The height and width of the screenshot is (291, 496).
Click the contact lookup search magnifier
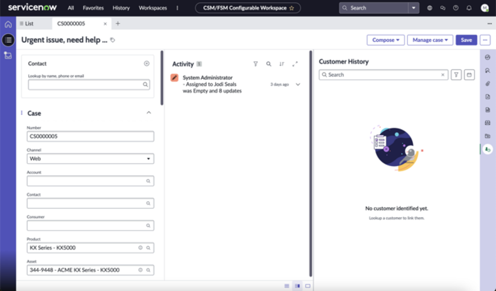[x=145, y=84]
